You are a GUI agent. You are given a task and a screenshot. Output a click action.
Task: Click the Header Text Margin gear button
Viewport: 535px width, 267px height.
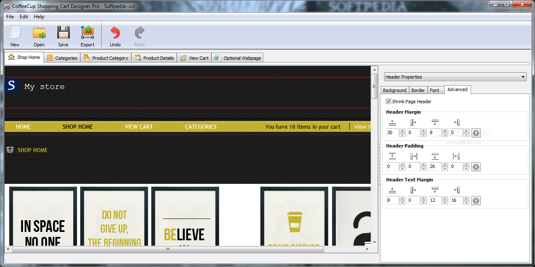click(x=476, y=201)
